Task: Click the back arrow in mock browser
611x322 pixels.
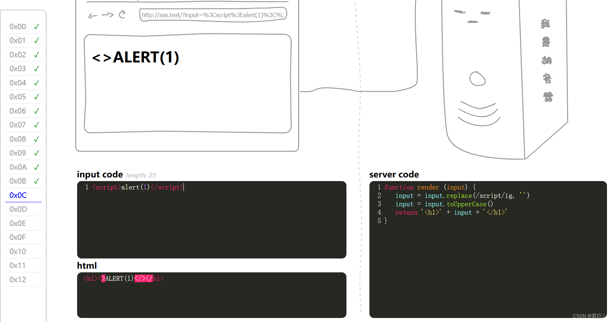Action: click(93, 15)
